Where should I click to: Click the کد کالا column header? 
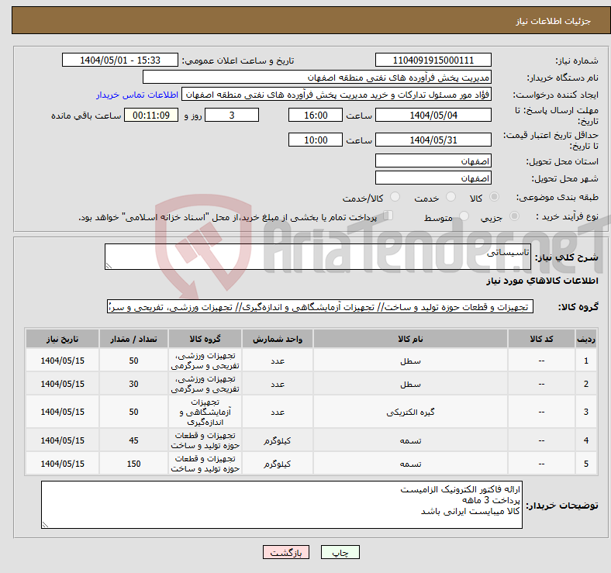click(x=541, y=339)
